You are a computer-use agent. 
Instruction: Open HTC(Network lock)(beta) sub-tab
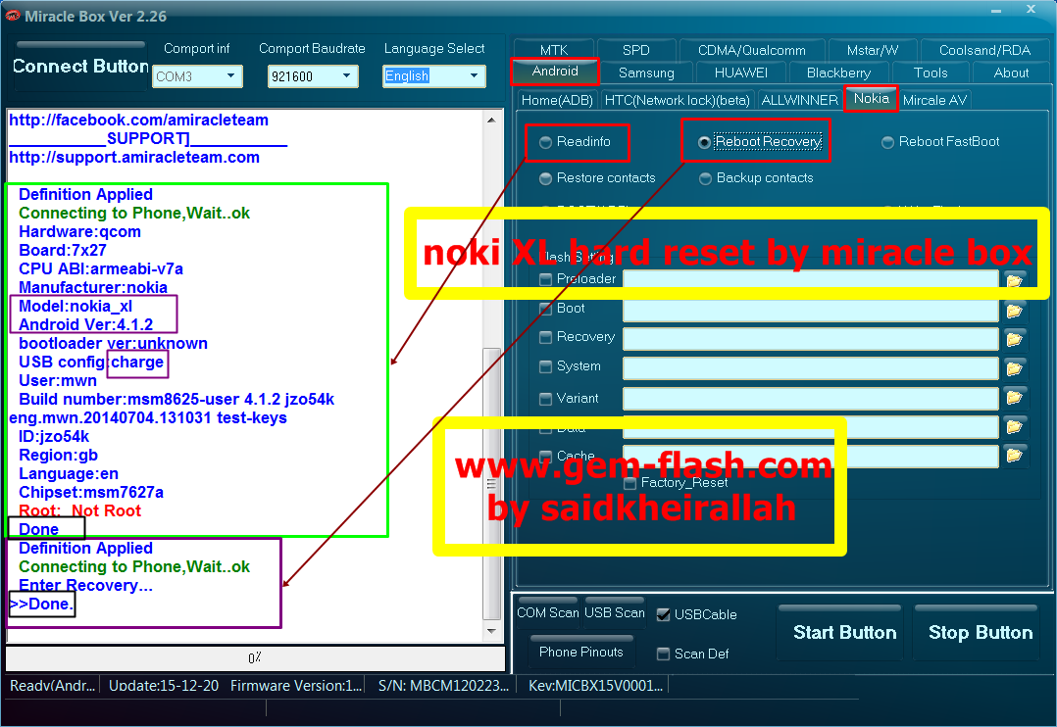678,100
